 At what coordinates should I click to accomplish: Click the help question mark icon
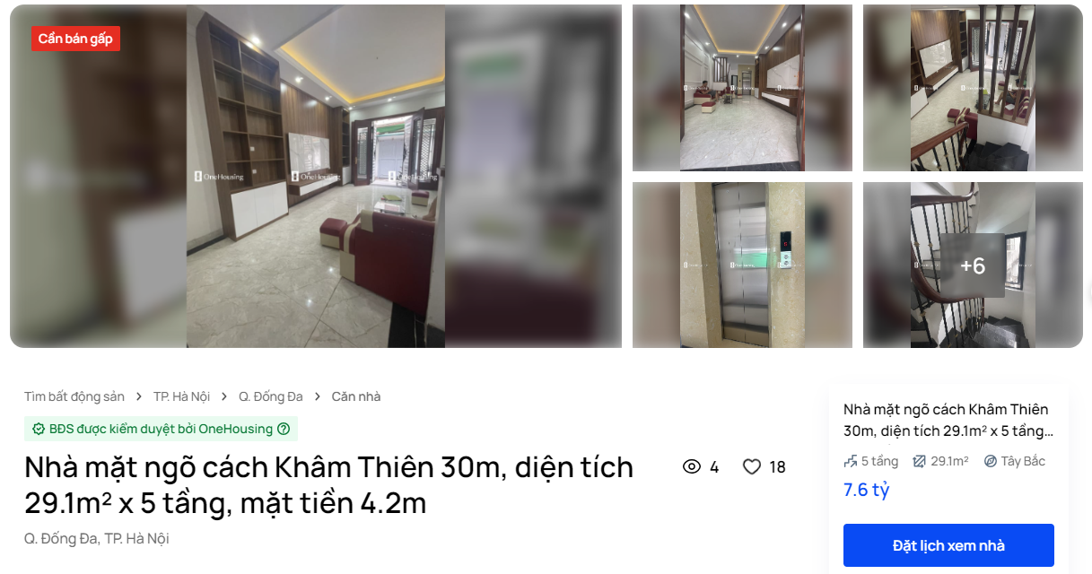point(284,429)
